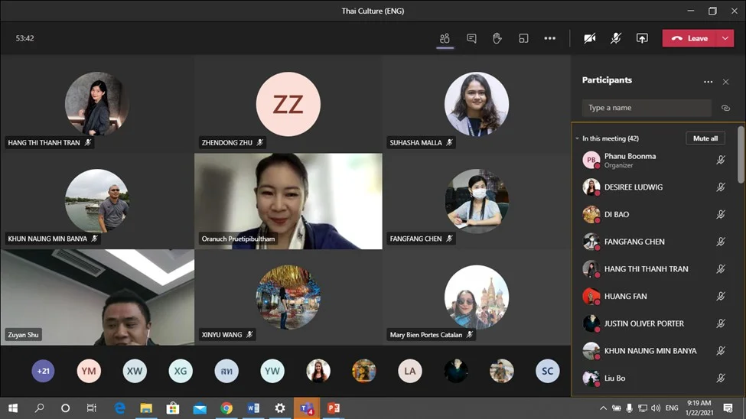The image size is (746, 419).
Task: Toggle the camera on
Action: [590, 38]
